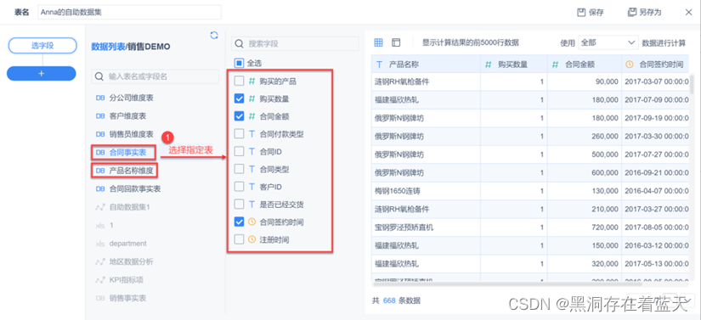Click DB icon beside 客户维度表
This screenshot has width=701, height=320.
click(x=100, y=116)
